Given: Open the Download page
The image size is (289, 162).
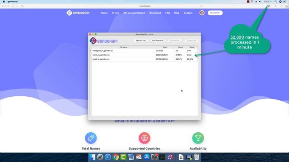Looking at the screenshot, I should tap(155, 13).
